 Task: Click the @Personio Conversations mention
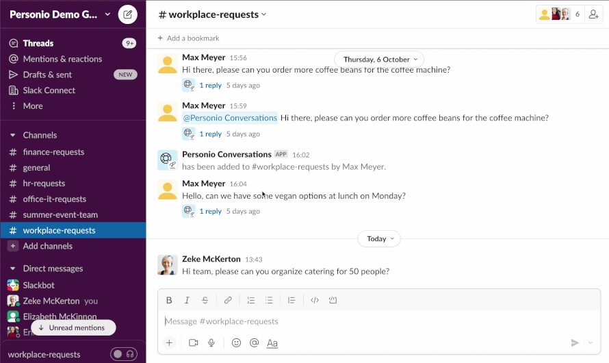point(230,118)
